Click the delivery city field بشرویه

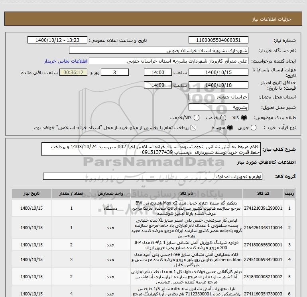coord(218,107)
